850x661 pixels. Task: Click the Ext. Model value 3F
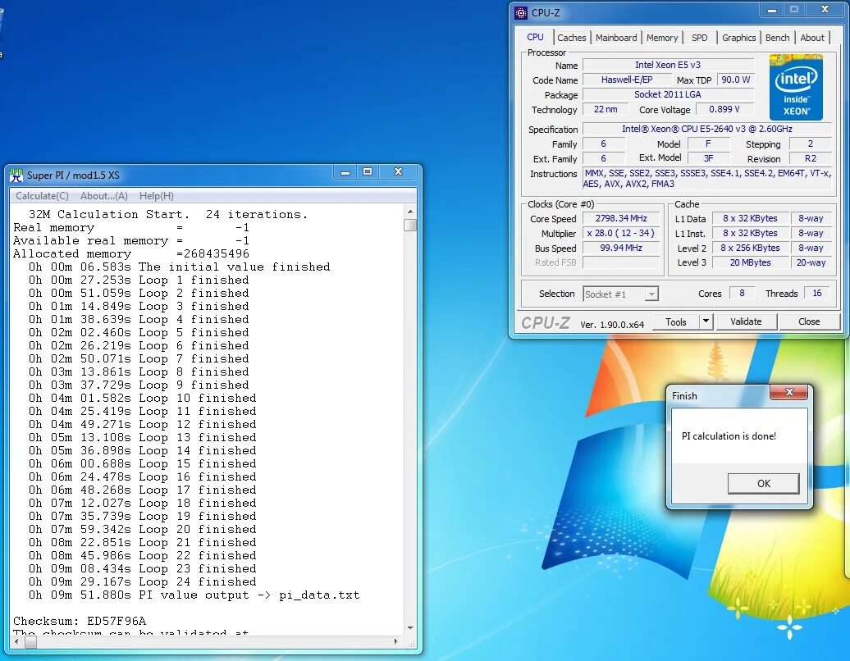[709, 158]
